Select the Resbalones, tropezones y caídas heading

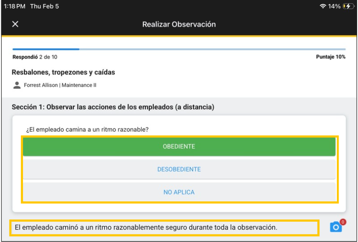[x=63, y=72]
